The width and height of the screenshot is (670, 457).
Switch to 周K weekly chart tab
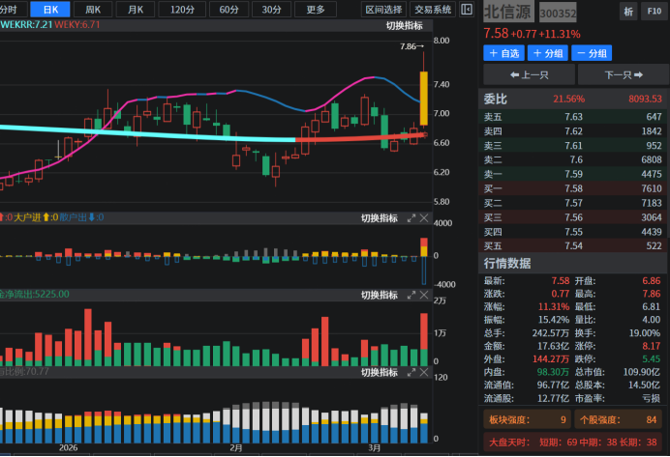93,9
